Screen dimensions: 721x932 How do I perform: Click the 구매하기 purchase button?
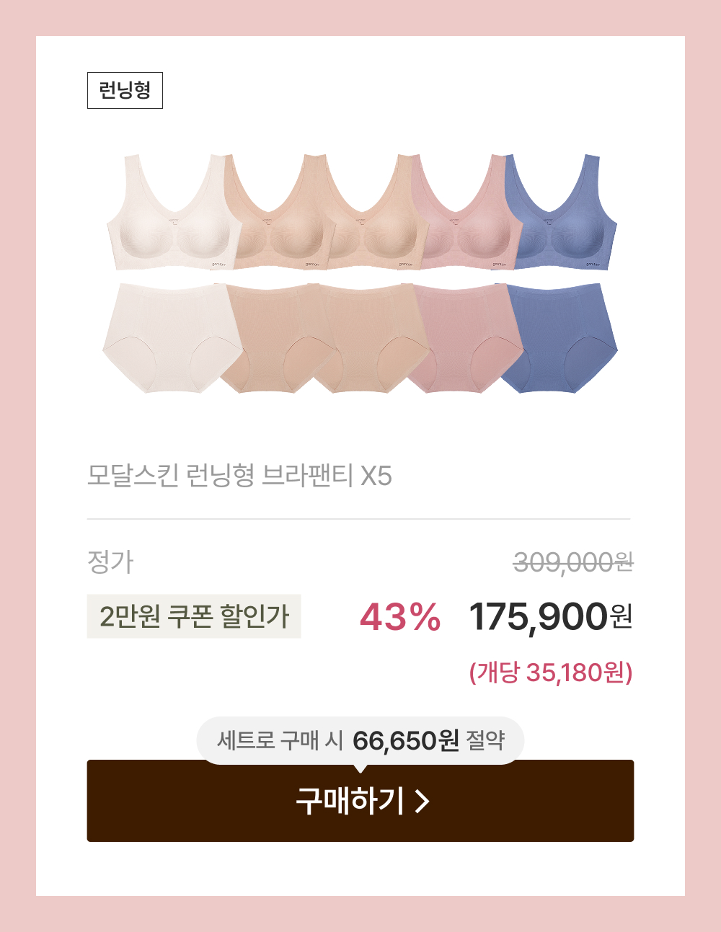pos(360,801)
